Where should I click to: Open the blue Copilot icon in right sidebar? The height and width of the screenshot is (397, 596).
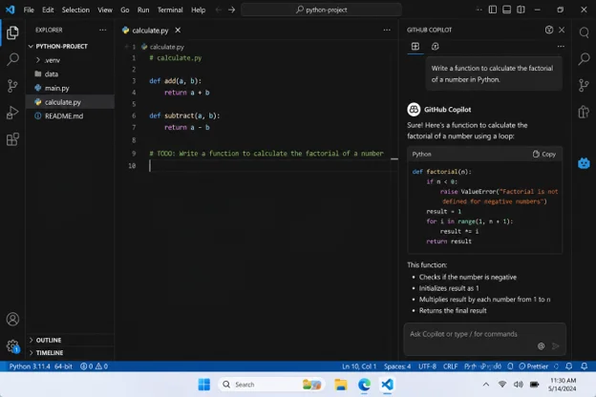[584, 163]
